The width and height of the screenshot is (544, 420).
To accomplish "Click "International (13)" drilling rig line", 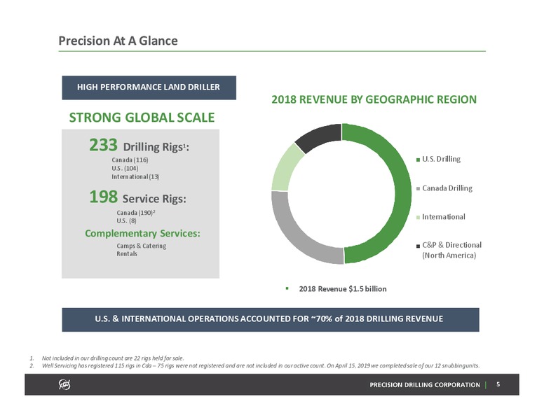I will click(x=135, y=176).
